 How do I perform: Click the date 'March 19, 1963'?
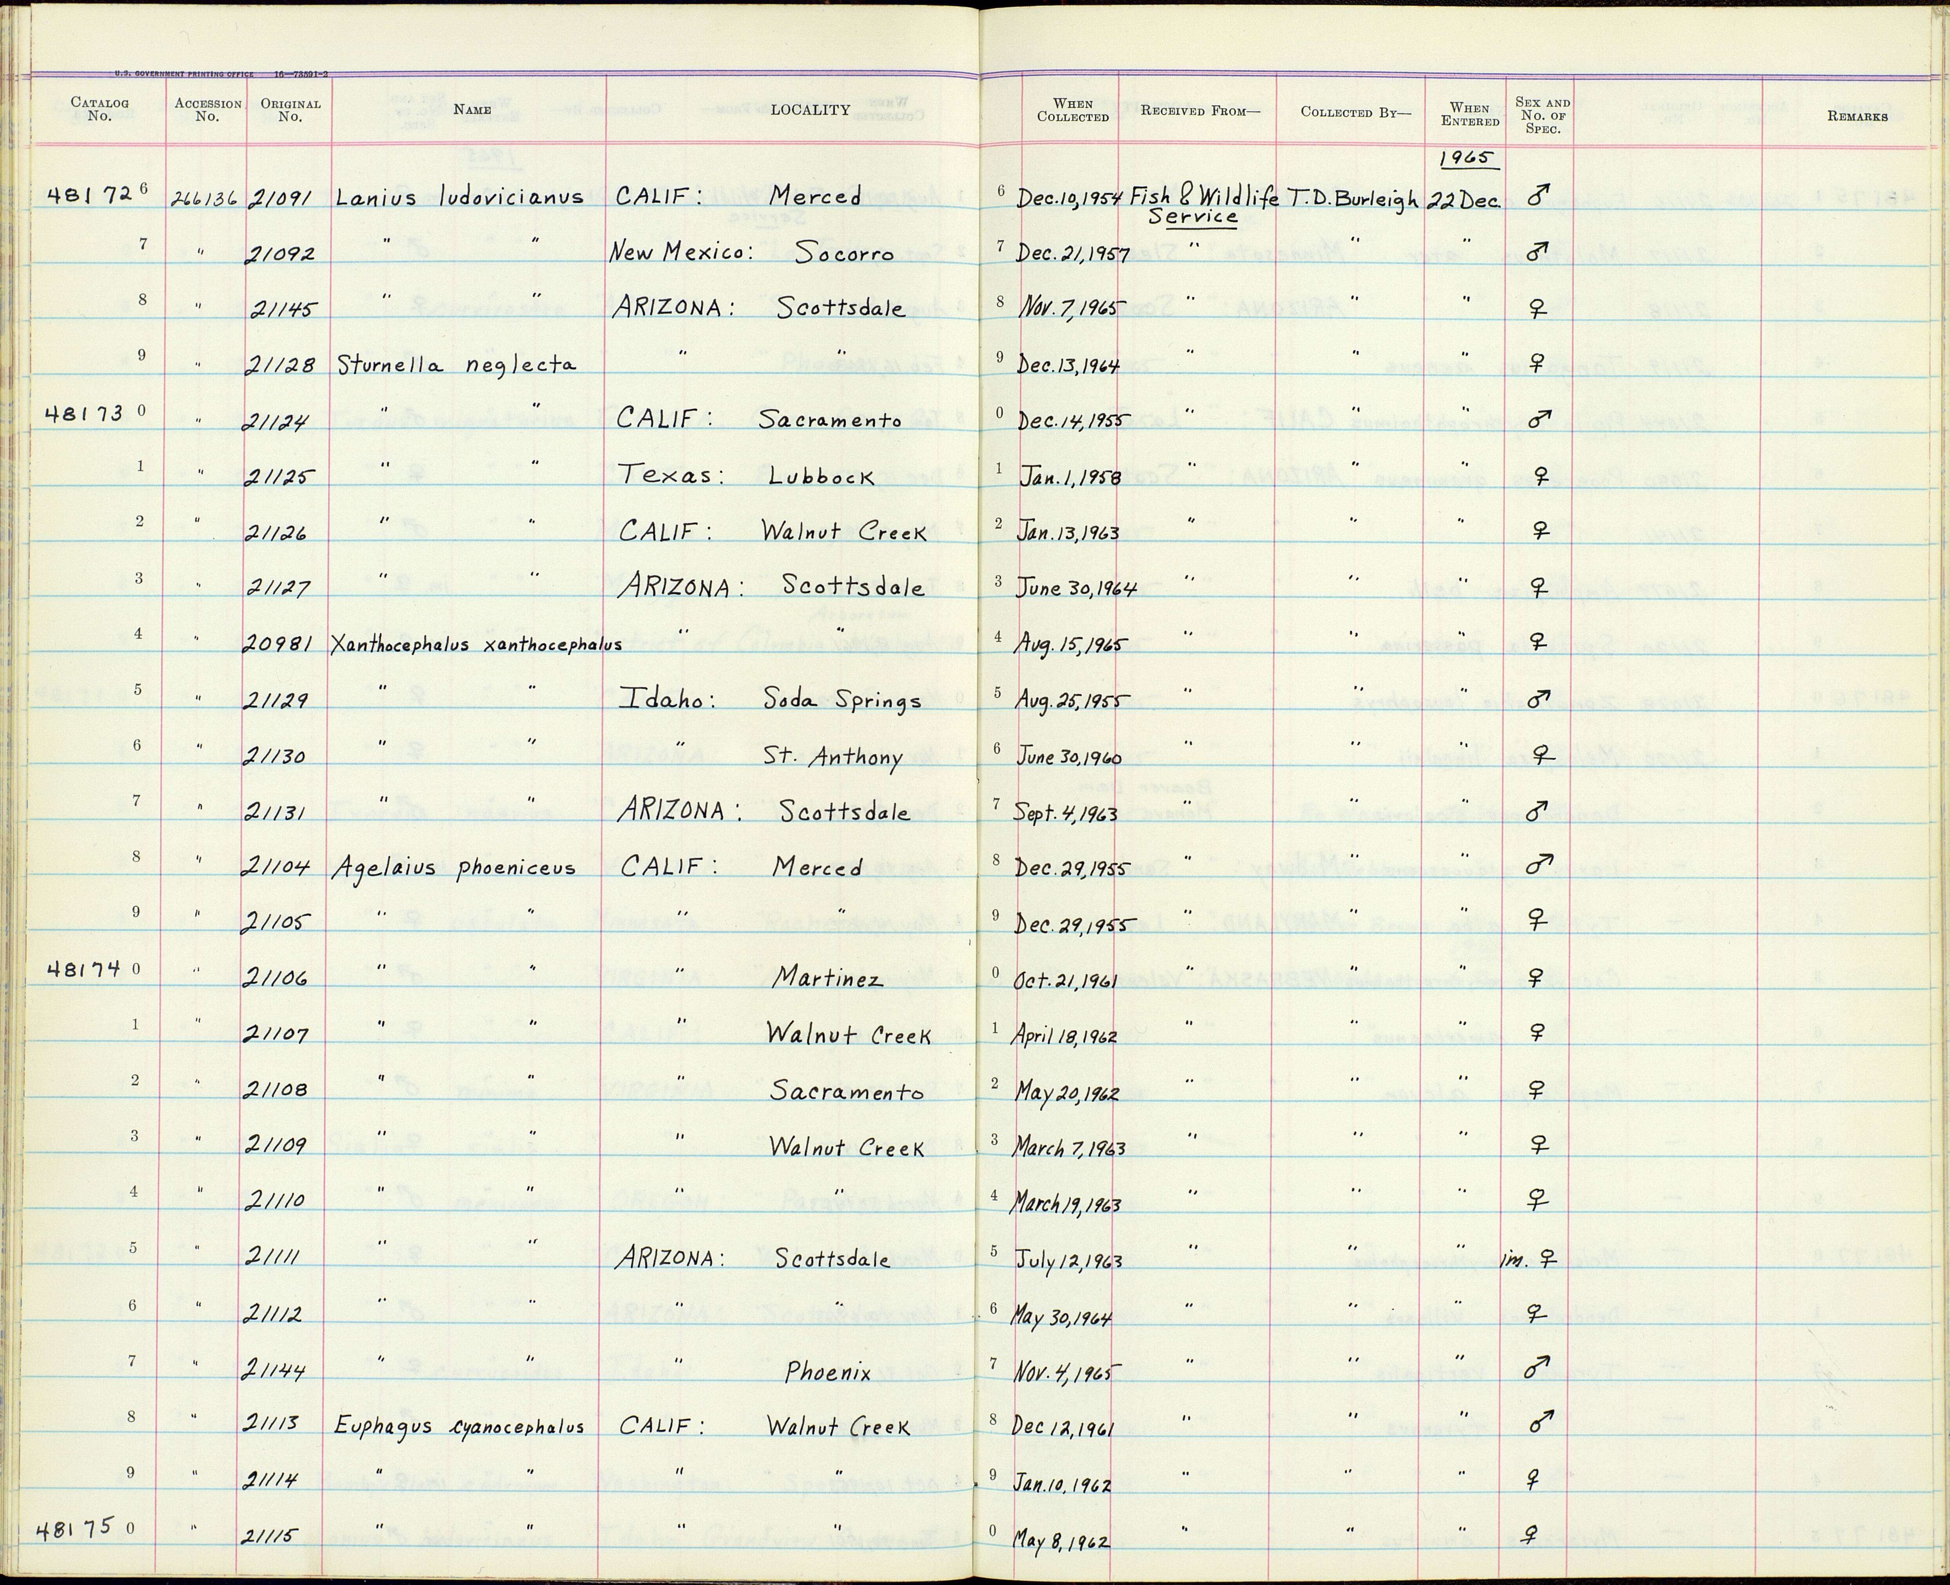point(1065,1204)
